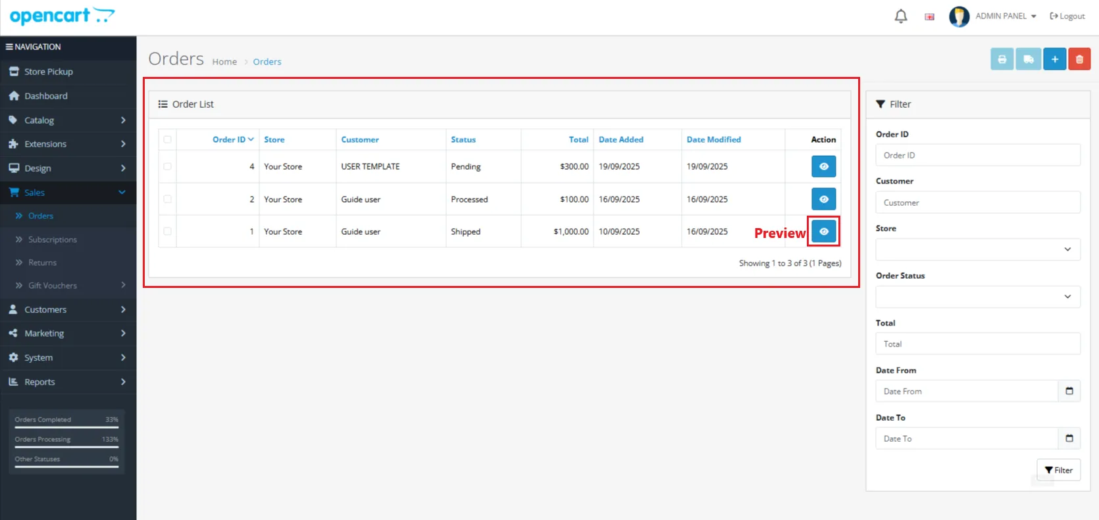Open Subscriptions under Sales menu
Image resolution: width=1099 pixels, height=520 pixels.
click(53, 239)
